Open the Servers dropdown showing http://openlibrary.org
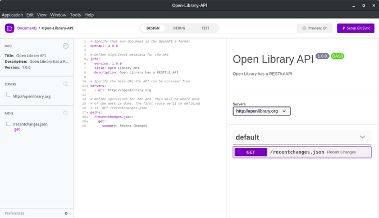The width and height of the screenshot is (379, 218). pos(262,111)
